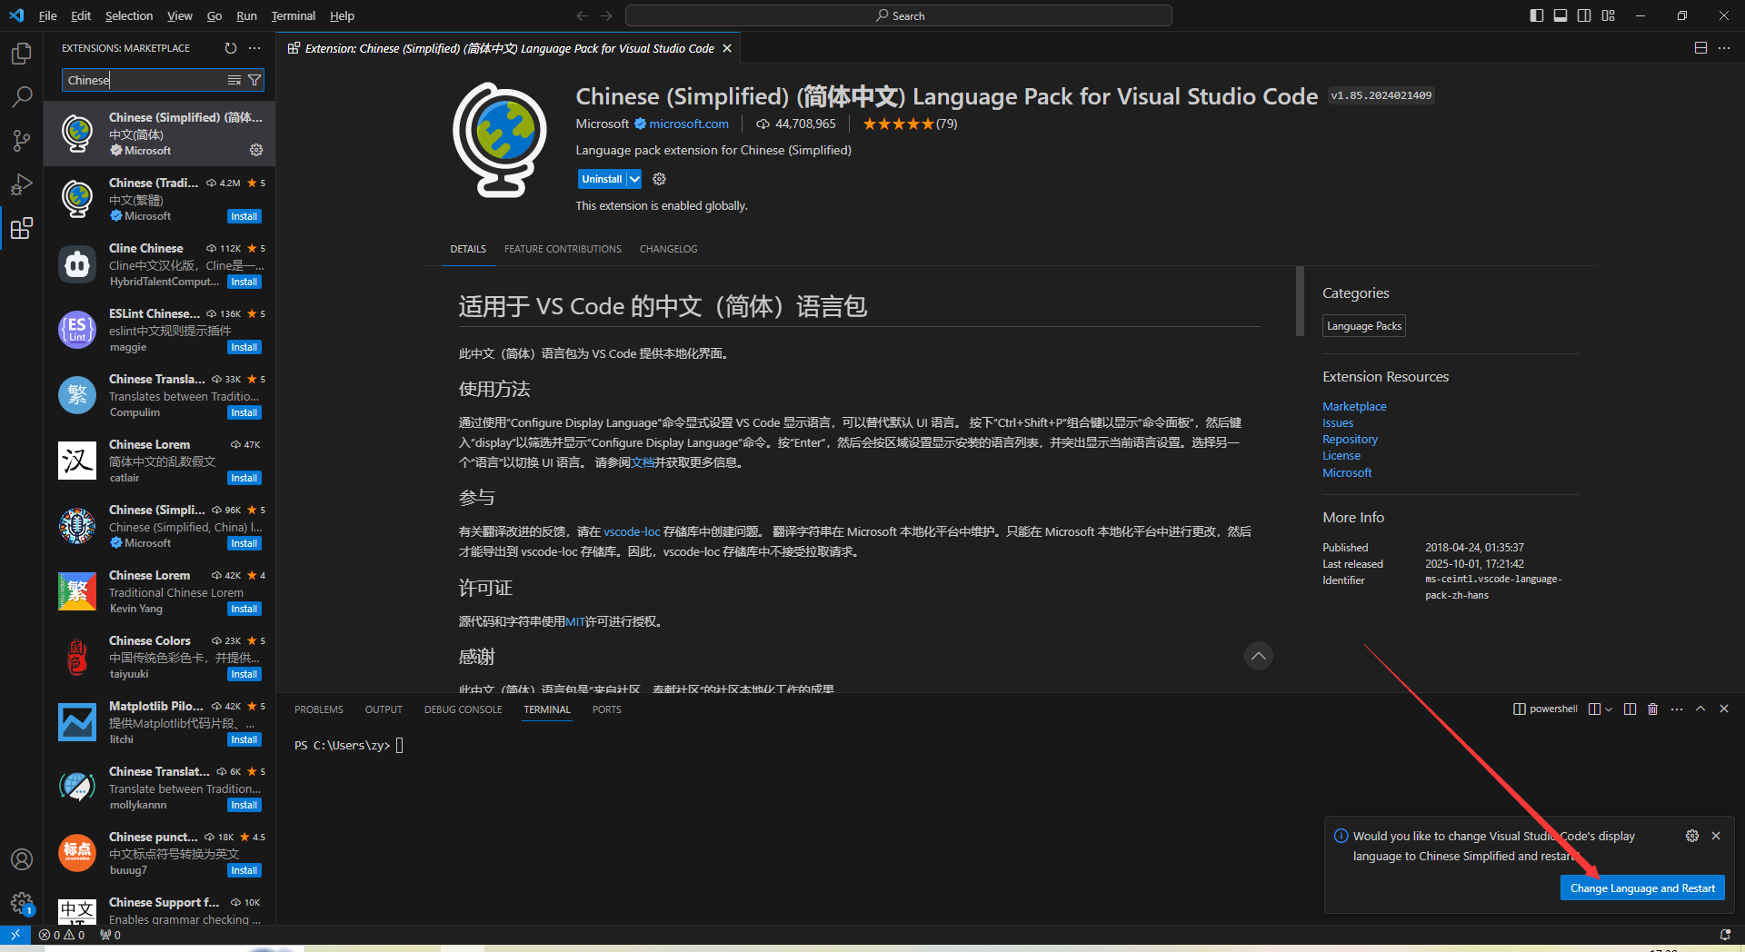Open the Source Control view

pos(22,140)
